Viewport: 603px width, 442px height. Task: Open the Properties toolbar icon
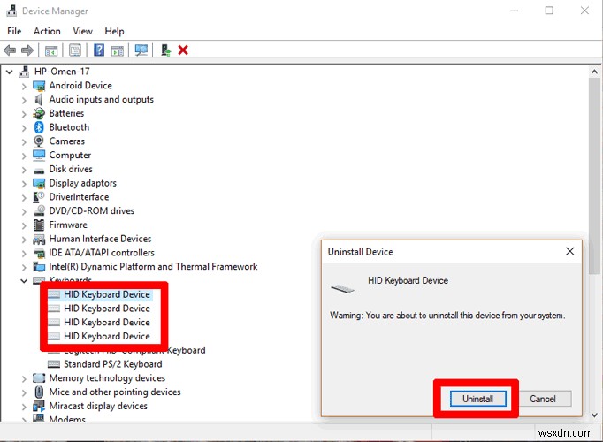point(75,50)
